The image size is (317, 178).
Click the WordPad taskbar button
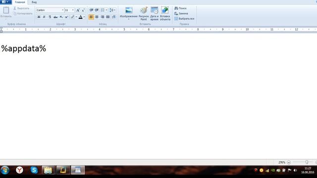[x=78, y=170]
